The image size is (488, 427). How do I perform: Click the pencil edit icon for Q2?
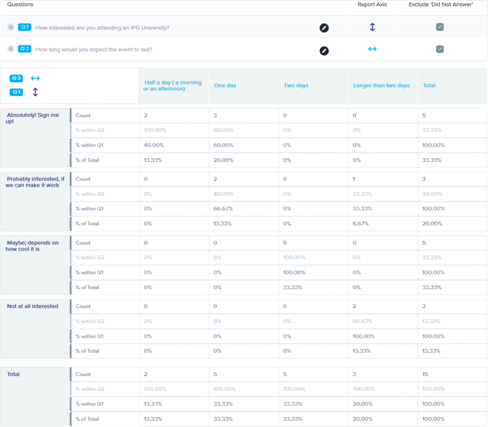pos(324,50)
